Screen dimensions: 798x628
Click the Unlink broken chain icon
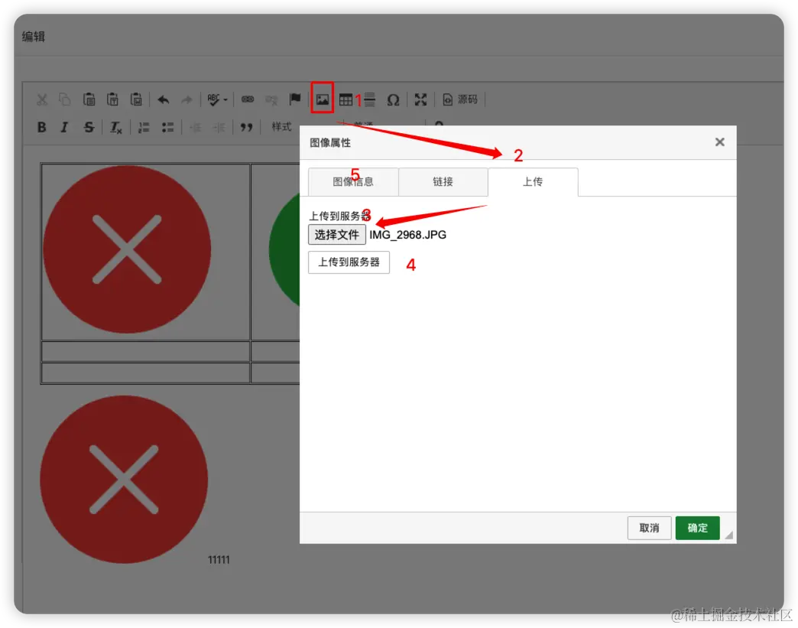coord(271,99)
